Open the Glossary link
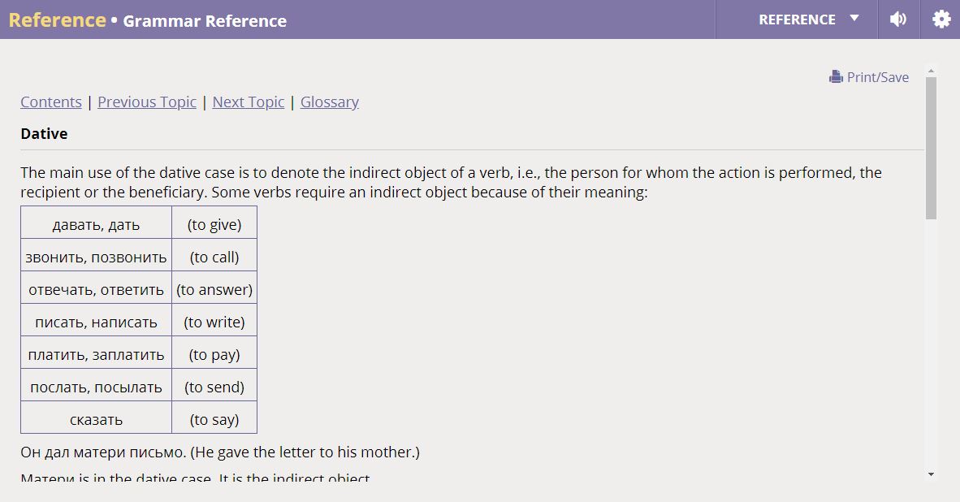The width and height of the screenshot is (960, 502). click(x=329, y=102)
